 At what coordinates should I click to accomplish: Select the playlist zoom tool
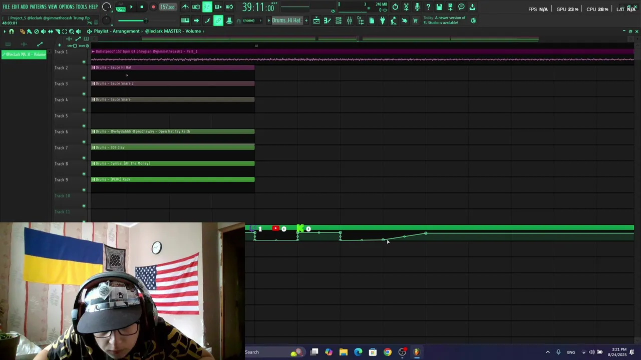pyautogui.click(x=71, y=31)
